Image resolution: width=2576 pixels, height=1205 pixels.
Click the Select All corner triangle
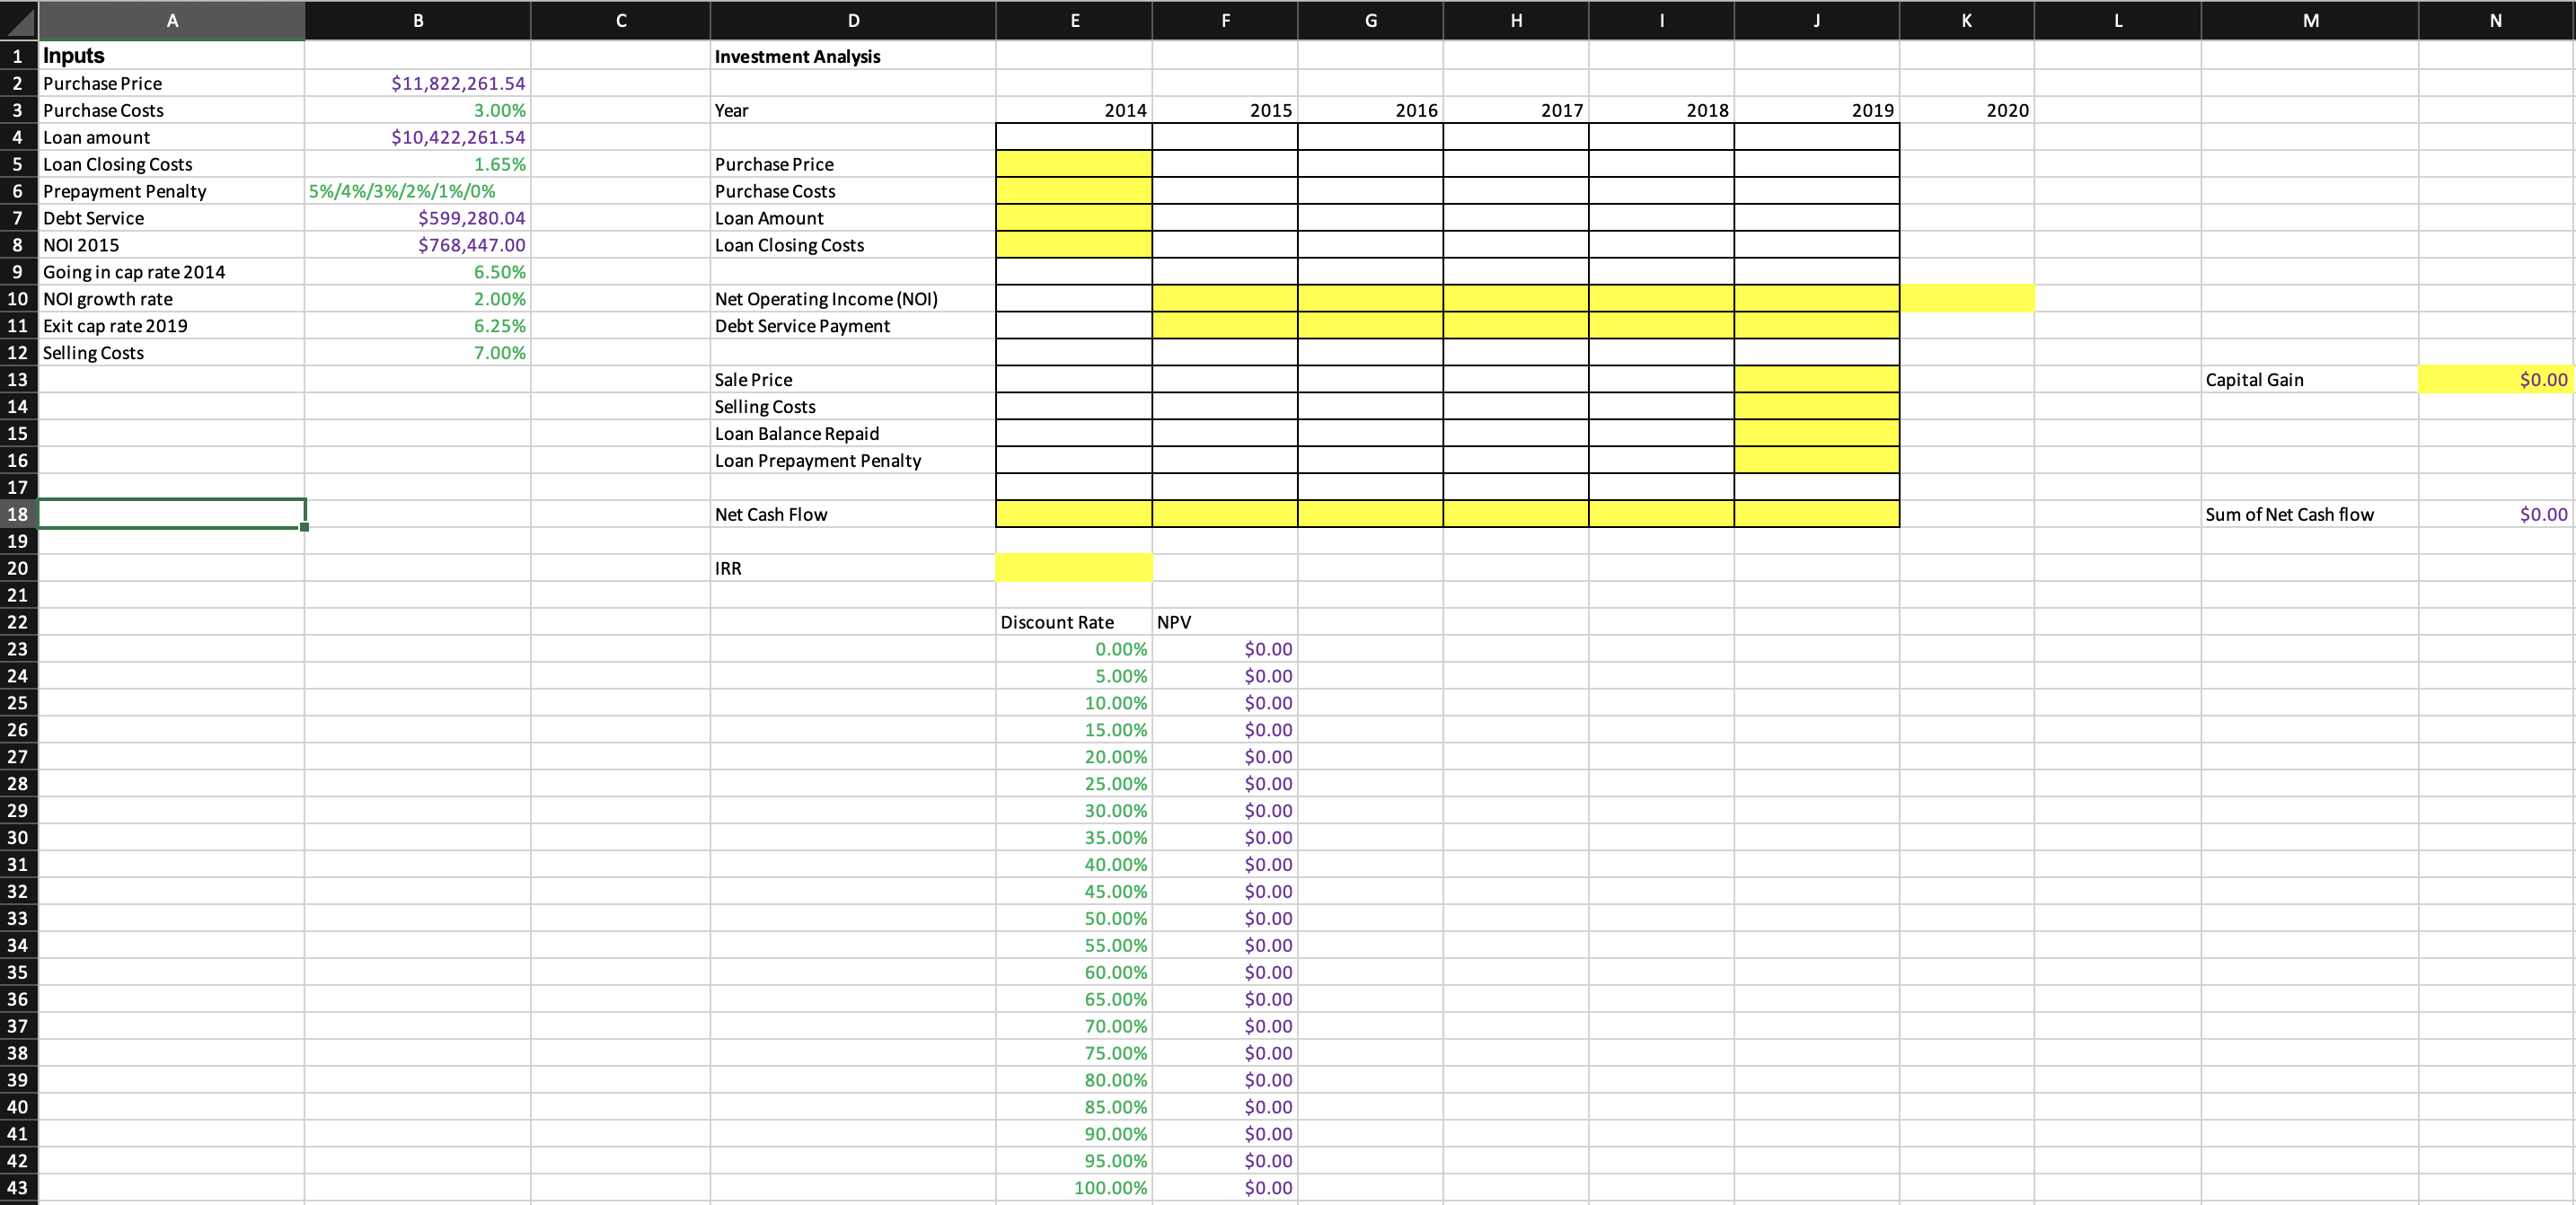coord(18,20)
